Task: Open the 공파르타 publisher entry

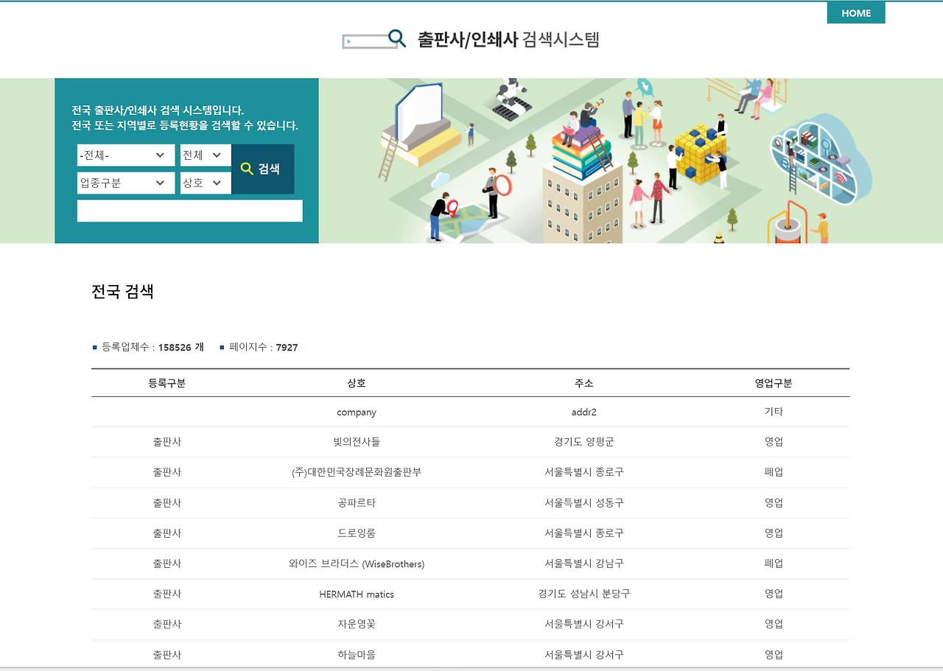Action: tap(356, 502)
